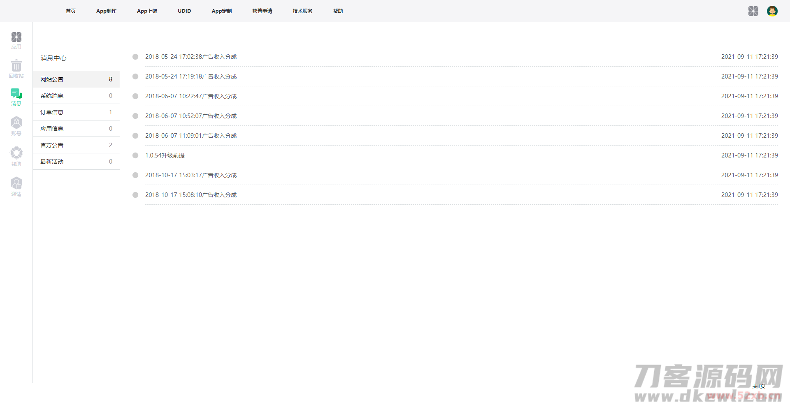
Task: View the 最新活动 category
Action: [52, 162]
